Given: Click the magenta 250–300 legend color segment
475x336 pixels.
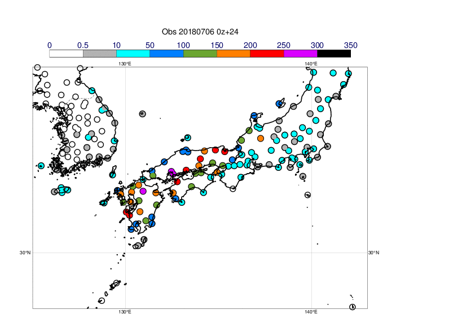Looking at the screenshot, I should (x=301, y=54).
